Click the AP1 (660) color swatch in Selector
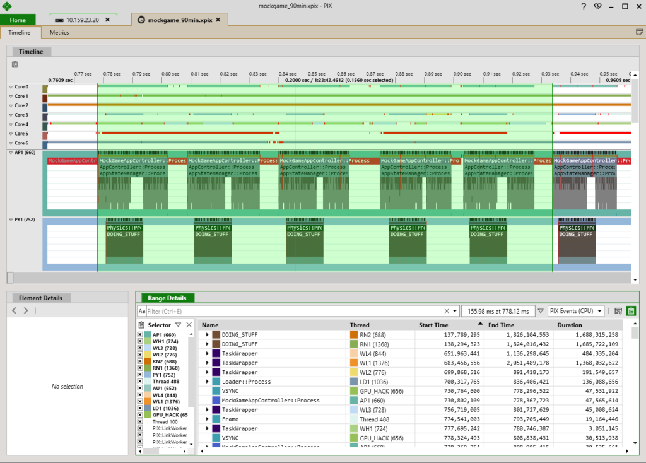This screenshot has height=463, width=646. tap(148, 335)
